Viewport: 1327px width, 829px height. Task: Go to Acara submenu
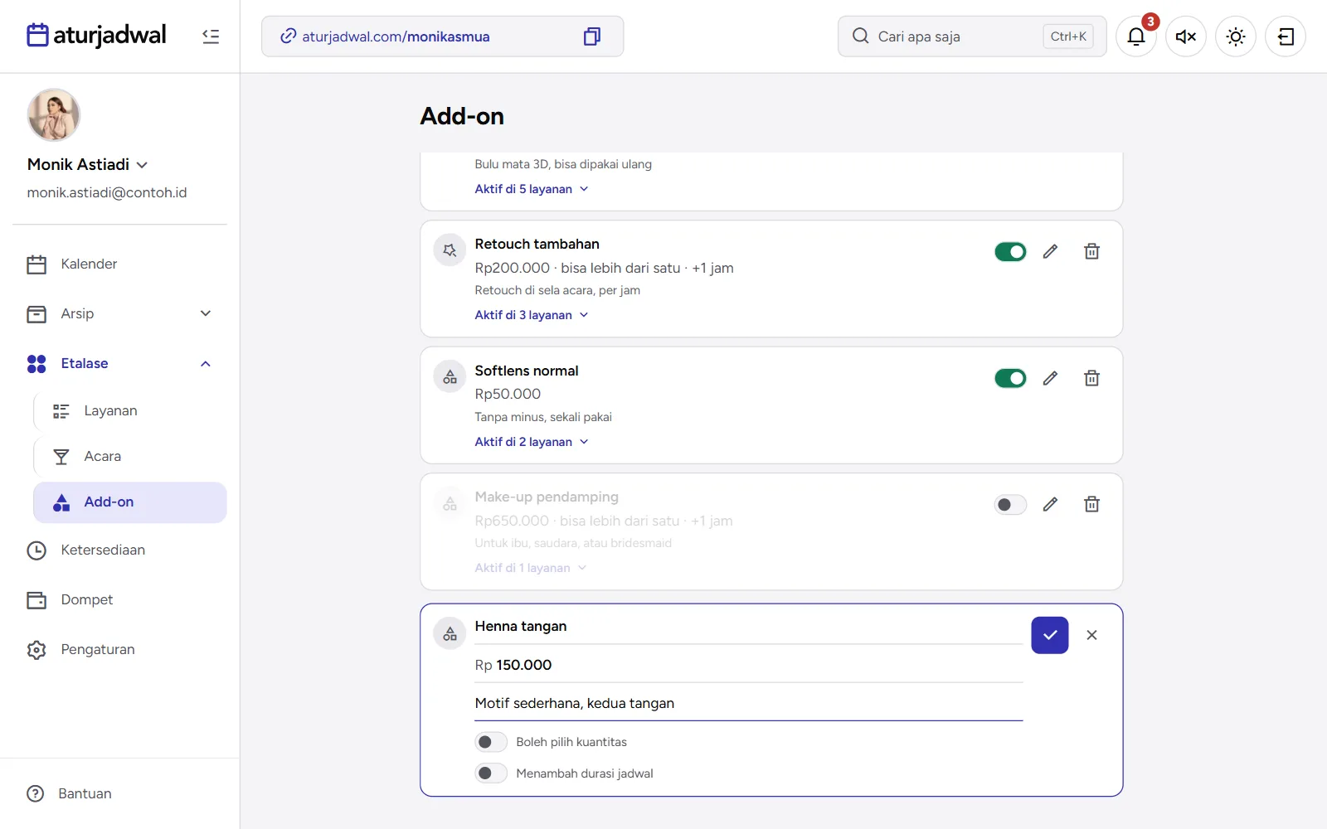(x=130, y=456)
